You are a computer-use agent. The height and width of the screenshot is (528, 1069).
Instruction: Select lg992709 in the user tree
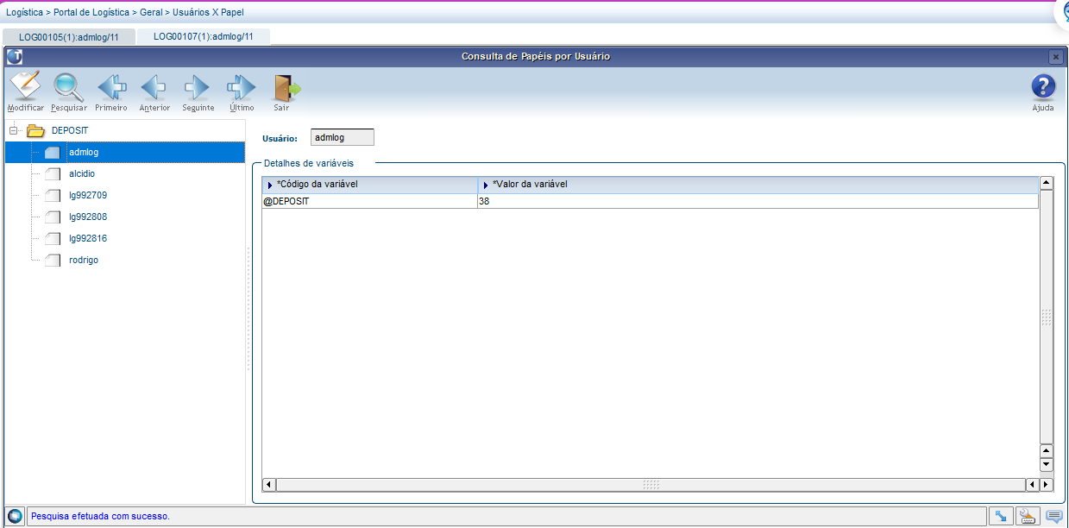[88, 195]
